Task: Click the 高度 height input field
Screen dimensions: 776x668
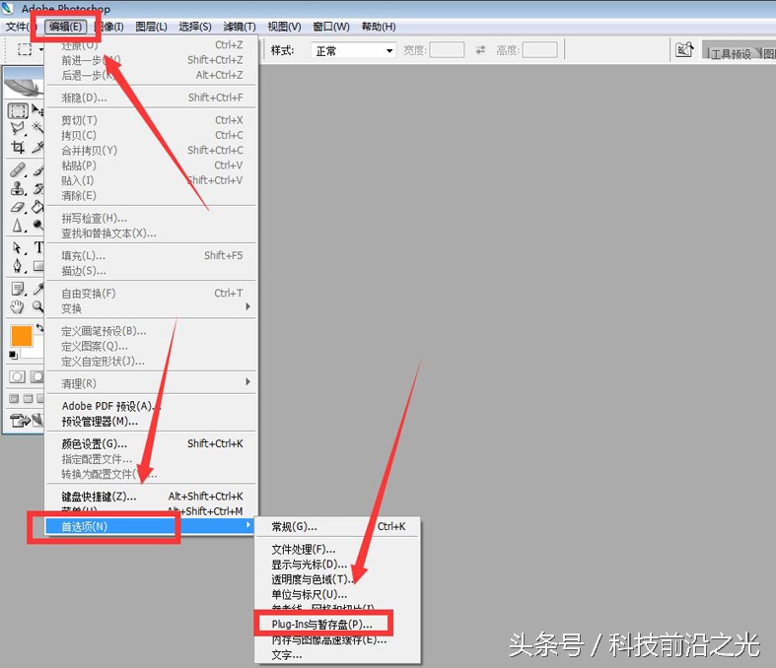Action: [x=540, y=50]
